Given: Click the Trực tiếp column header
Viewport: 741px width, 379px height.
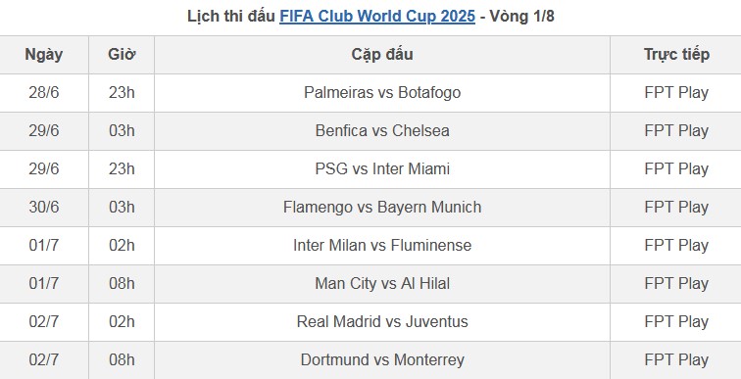Looking at the screenshot, I should click(x=675, y=55).
